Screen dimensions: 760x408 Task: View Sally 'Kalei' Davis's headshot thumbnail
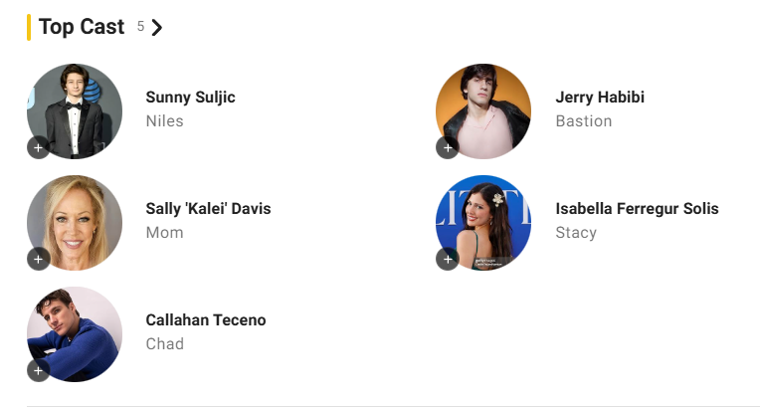(75, 221)
